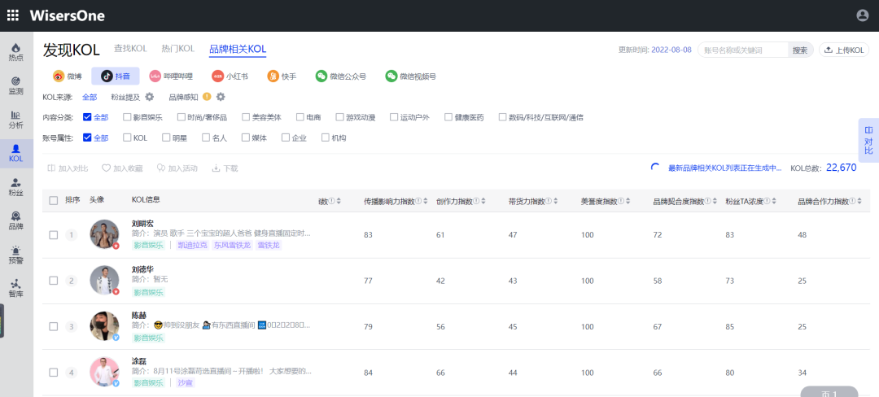Switch to the 查找KOL tab
This screenshot has width=879, height=397.
130,49
